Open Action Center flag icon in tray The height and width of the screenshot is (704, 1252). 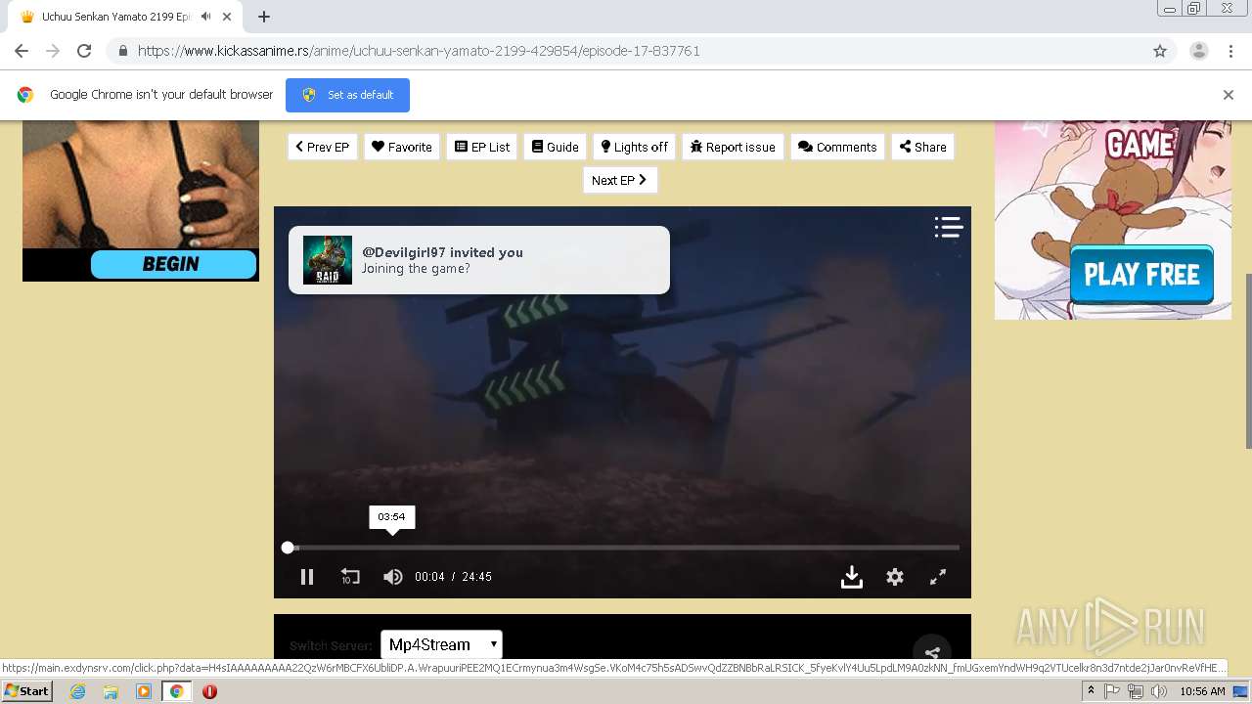pyautogui.click(x=1112, y=691)
